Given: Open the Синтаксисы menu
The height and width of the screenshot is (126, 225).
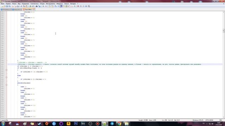Looking at the screenshot, I should (x=34, y=4).
